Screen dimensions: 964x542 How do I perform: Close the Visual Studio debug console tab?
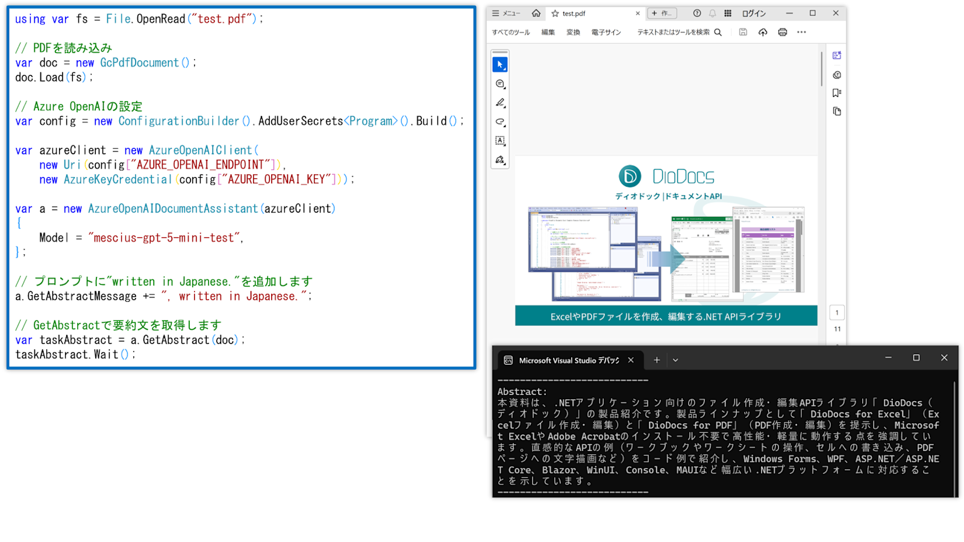point(631,360)
